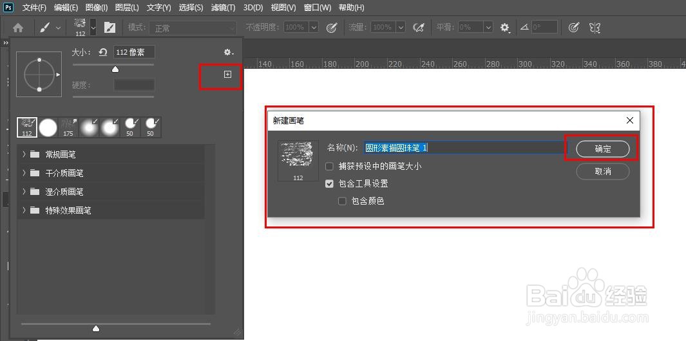Open the 图像(I) menu
Viewport: 686px width, 341px height.
point(97,8)
